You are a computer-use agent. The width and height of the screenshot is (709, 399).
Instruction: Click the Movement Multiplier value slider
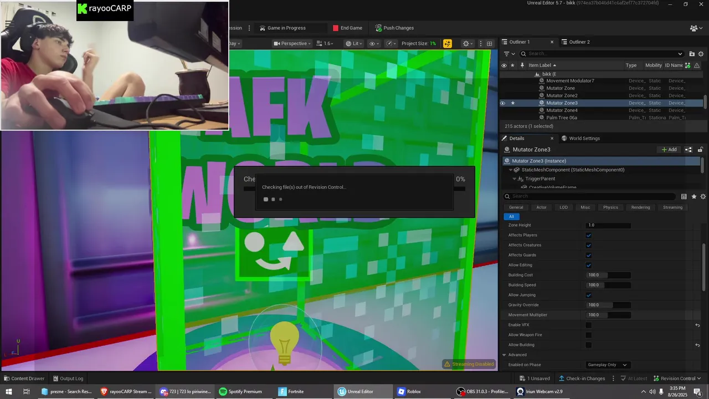click(608, 315)
